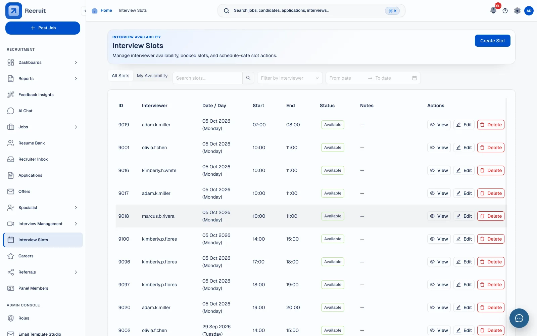Screen dimensions: 537x336
Task: Click ID 9002 cell
Action: [124, 330]
